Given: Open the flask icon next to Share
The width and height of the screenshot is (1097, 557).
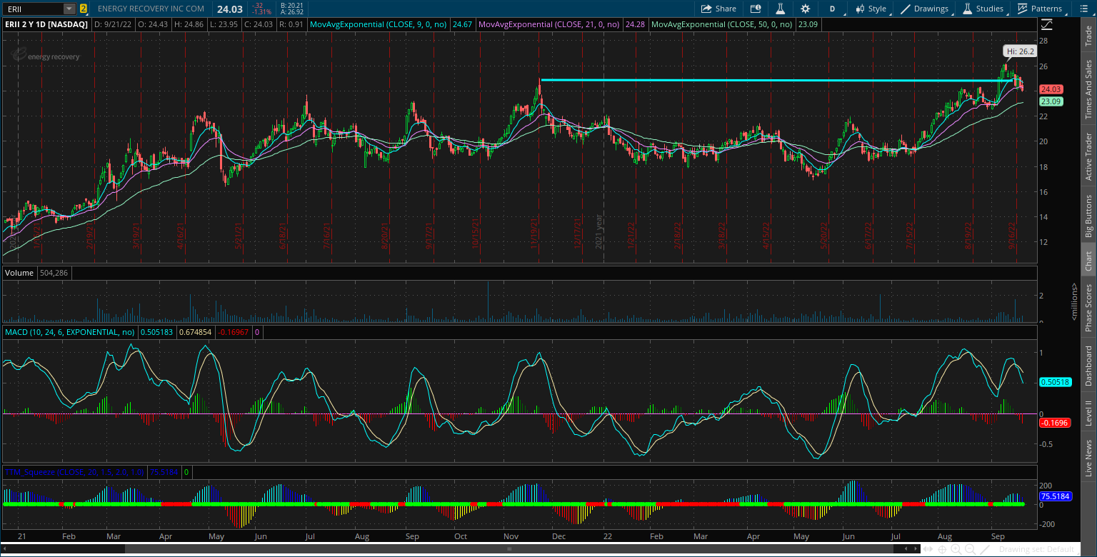Looking at the screenshot, I should coord(781,9).
